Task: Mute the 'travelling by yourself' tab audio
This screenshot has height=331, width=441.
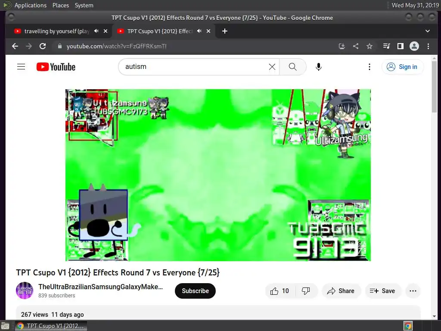Action: coord(96,31)
